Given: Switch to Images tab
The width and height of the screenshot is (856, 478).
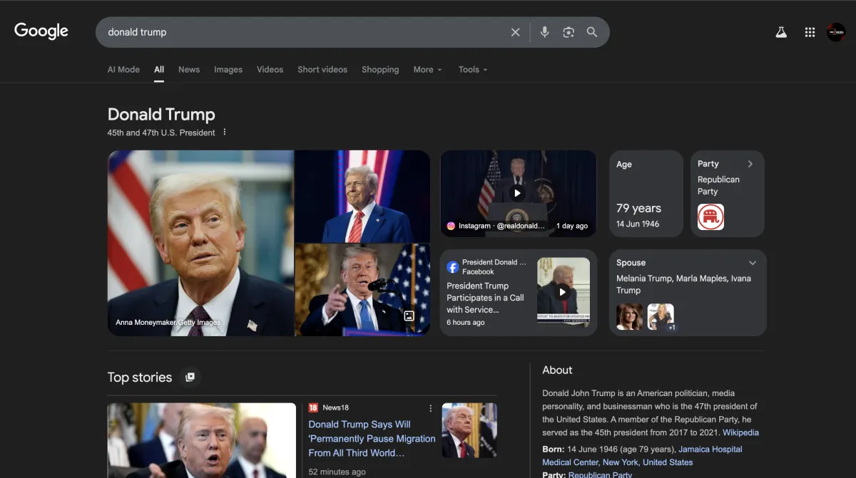Looking at the screenshot, I should point(228,69).
